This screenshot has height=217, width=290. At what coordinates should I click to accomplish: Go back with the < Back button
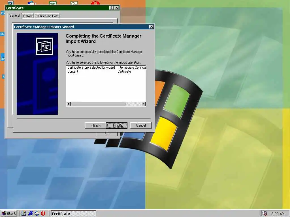(x=95, y=125)
